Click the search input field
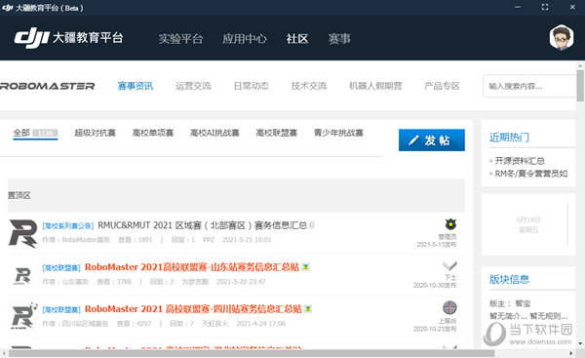The height and width of the screenshot is (358, 585). pyautogui.click(x=529, y=86)
